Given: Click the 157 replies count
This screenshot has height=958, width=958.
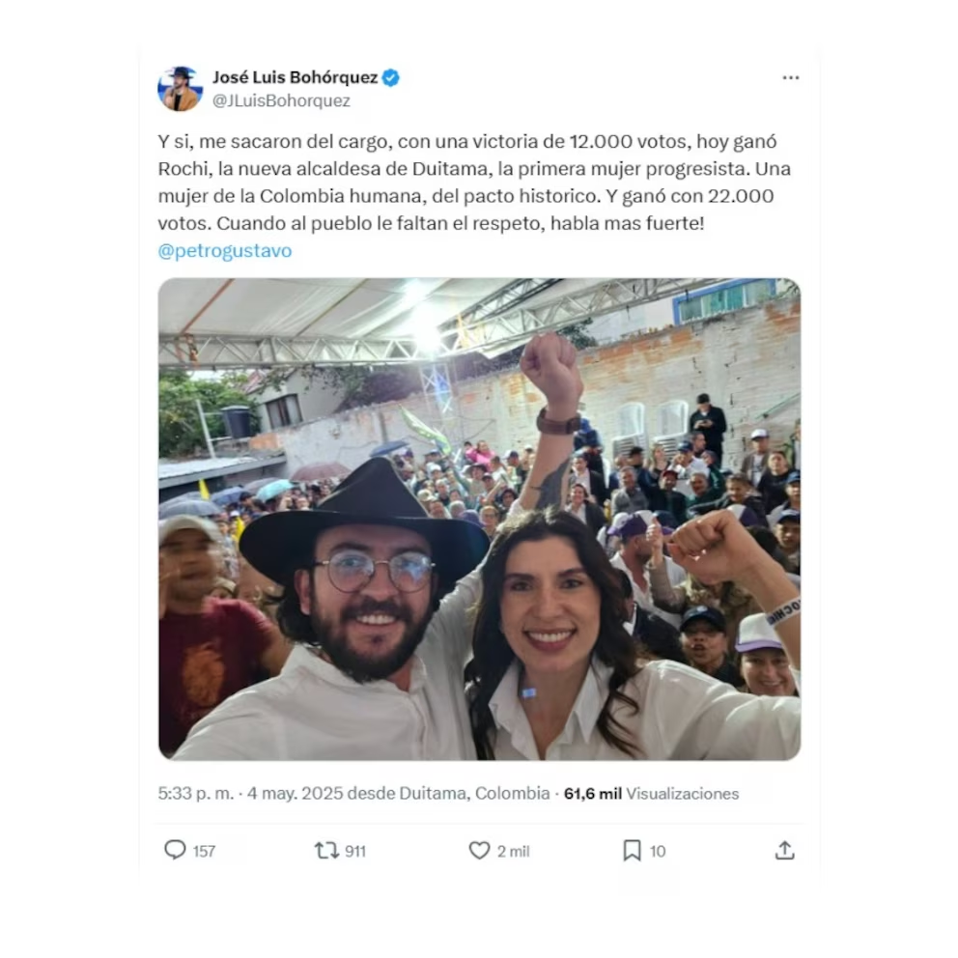Looking at the screenshot, I should [204, 851].
